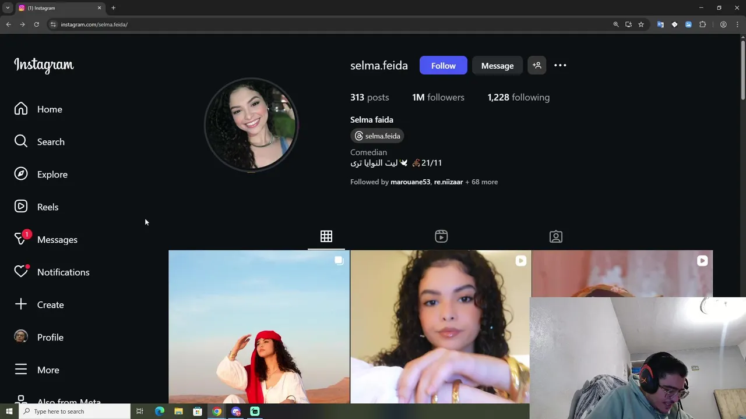746x419 pixels.
Task: Open the curly-hair selfie video post
Action: pos(441,326)
